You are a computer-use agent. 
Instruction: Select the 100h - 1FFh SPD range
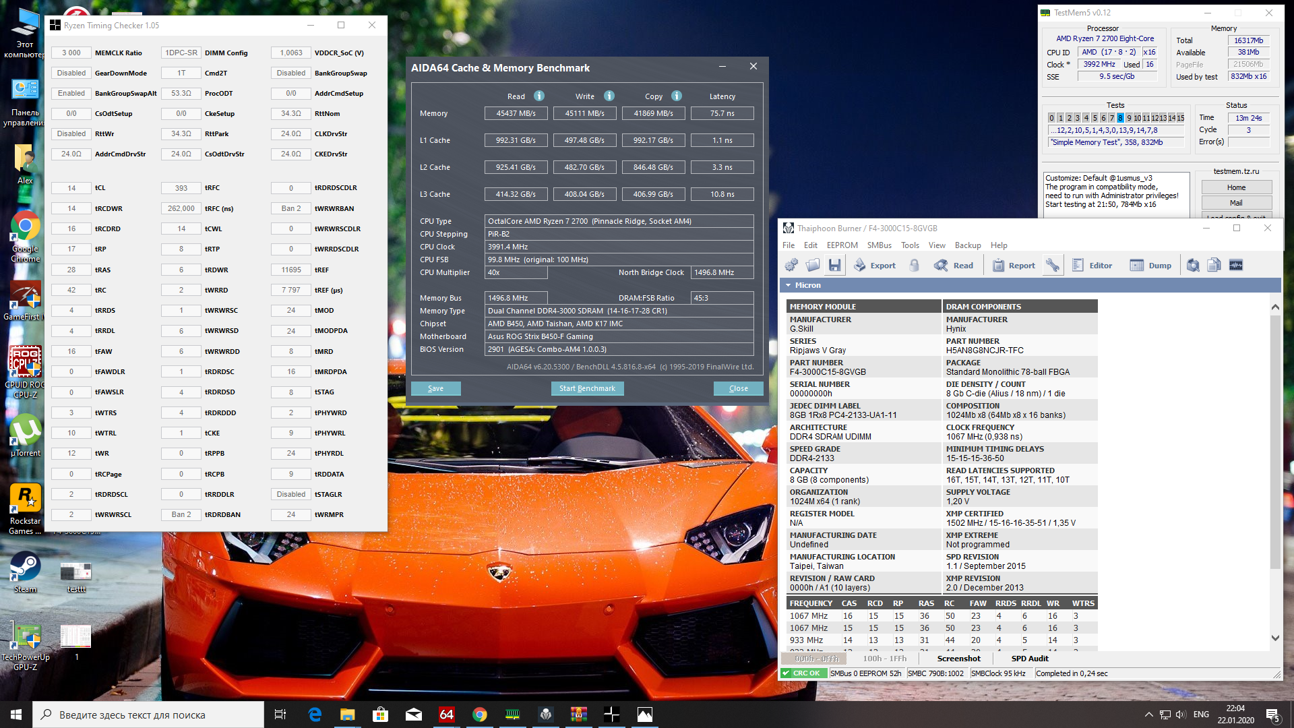point(884,659)
